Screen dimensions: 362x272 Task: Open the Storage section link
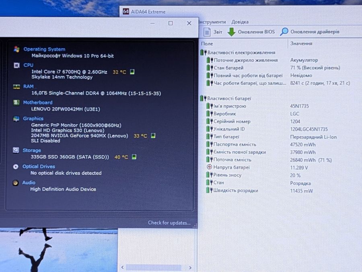(32, 150)
